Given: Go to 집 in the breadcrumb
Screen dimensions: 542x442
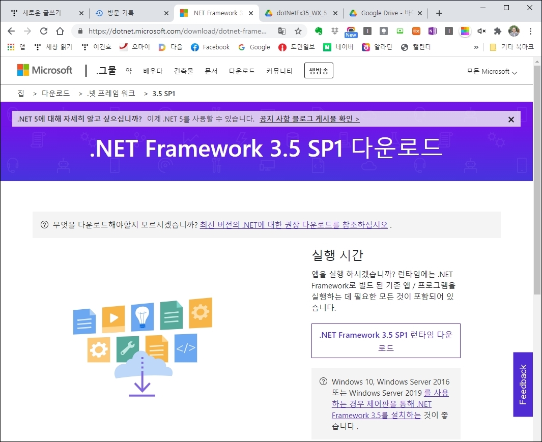Looking at the screenshot, I should pos(21,93).
